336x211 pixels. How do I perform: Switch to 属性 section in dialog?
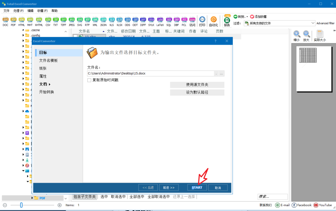pyautogui.click(x=43, y=77)
